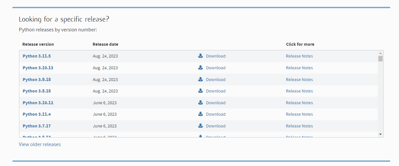Open the Python 3.10.13 release link

pyautogui.click(x=38, y=68)
